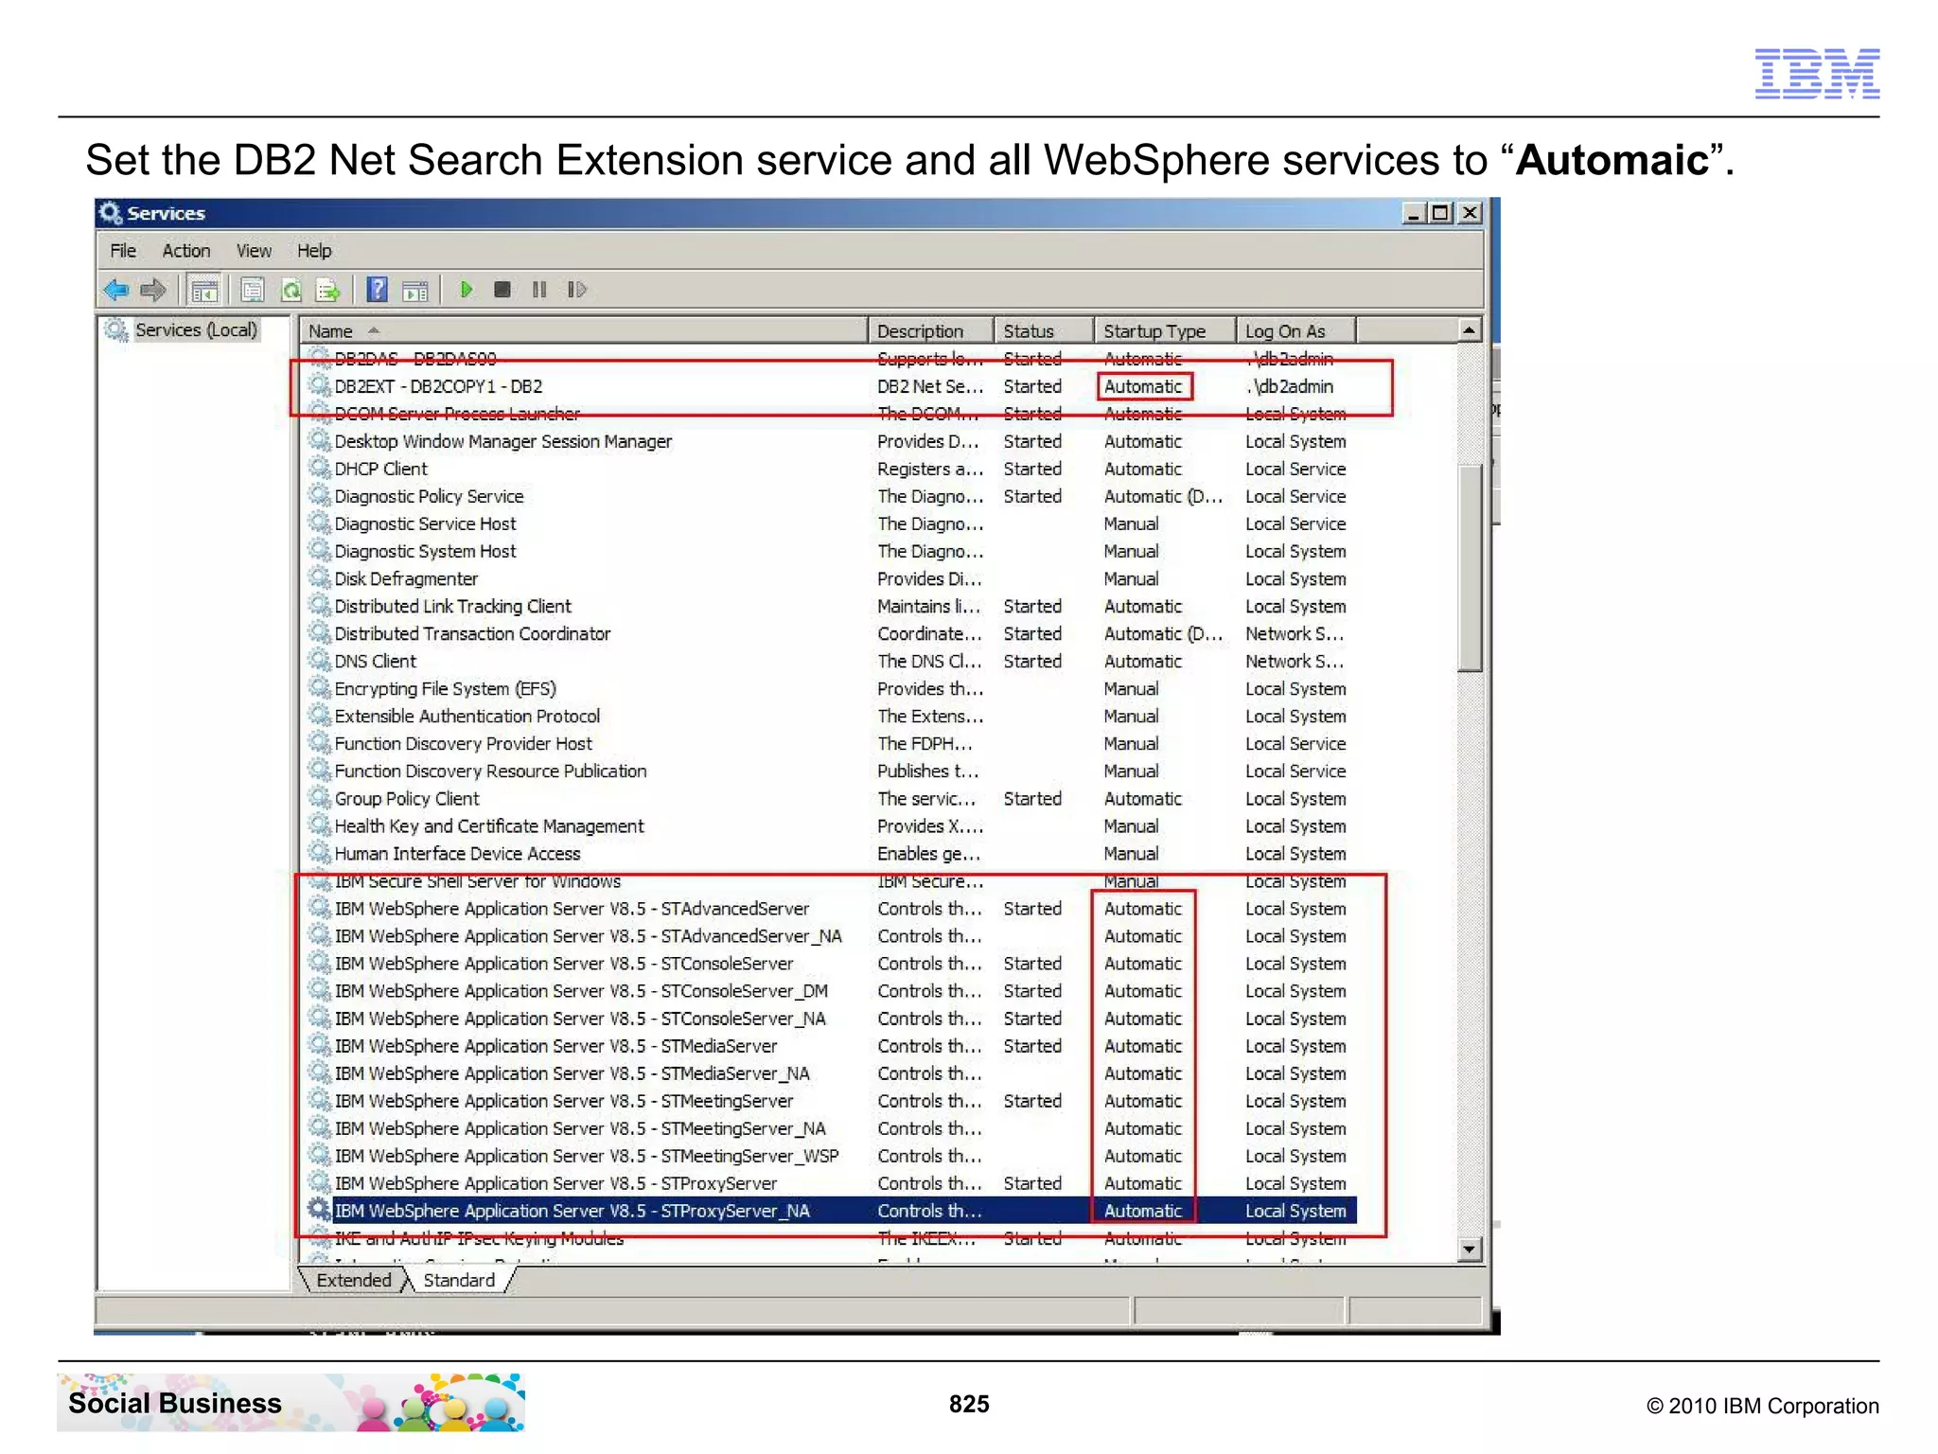Sort by the Startup Type column header
1938x1454 pixels.
pos(1165,330)
